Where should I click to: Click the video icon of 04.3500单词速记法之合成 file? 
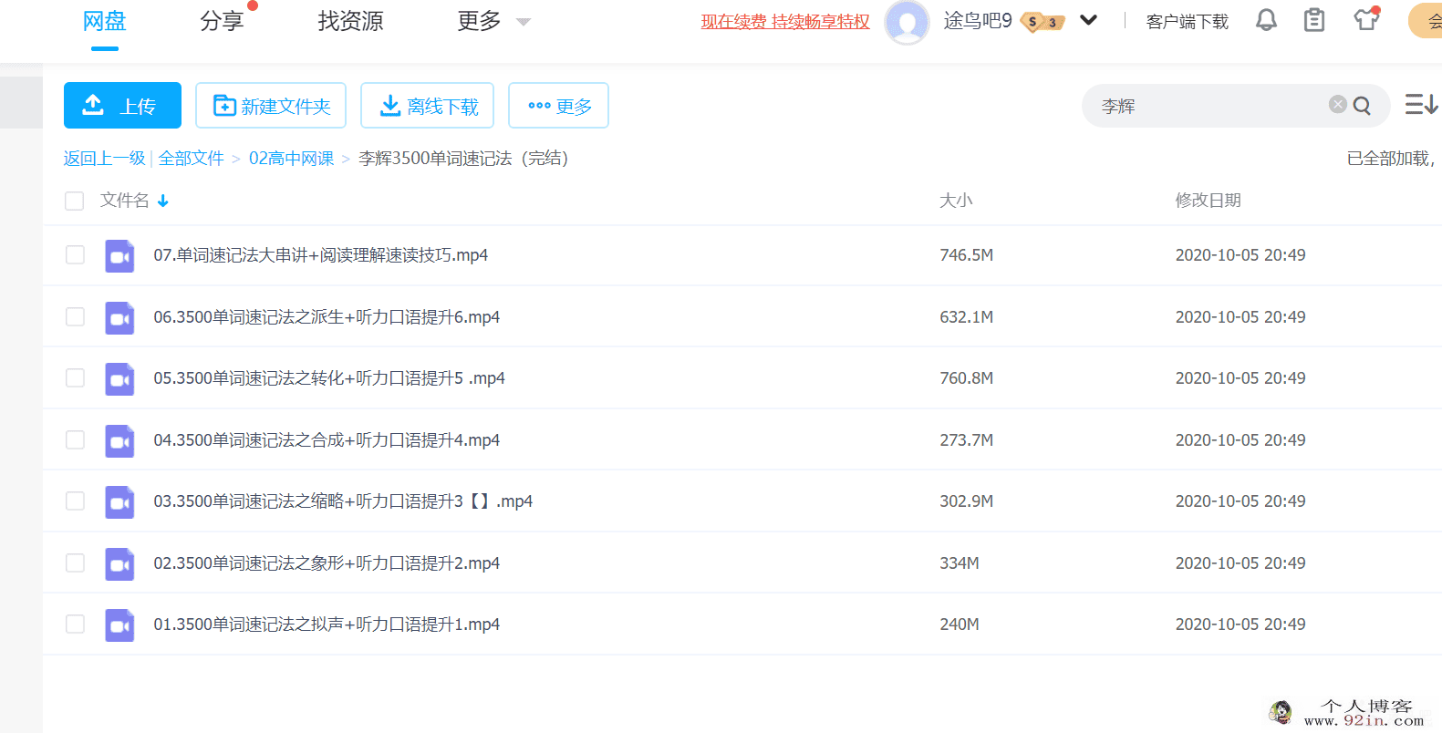coord(119,441)
